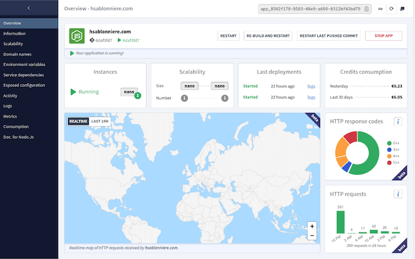415x259 pixels.
Task: Switch map to Last 24H view
Action: tap(100, 121)
